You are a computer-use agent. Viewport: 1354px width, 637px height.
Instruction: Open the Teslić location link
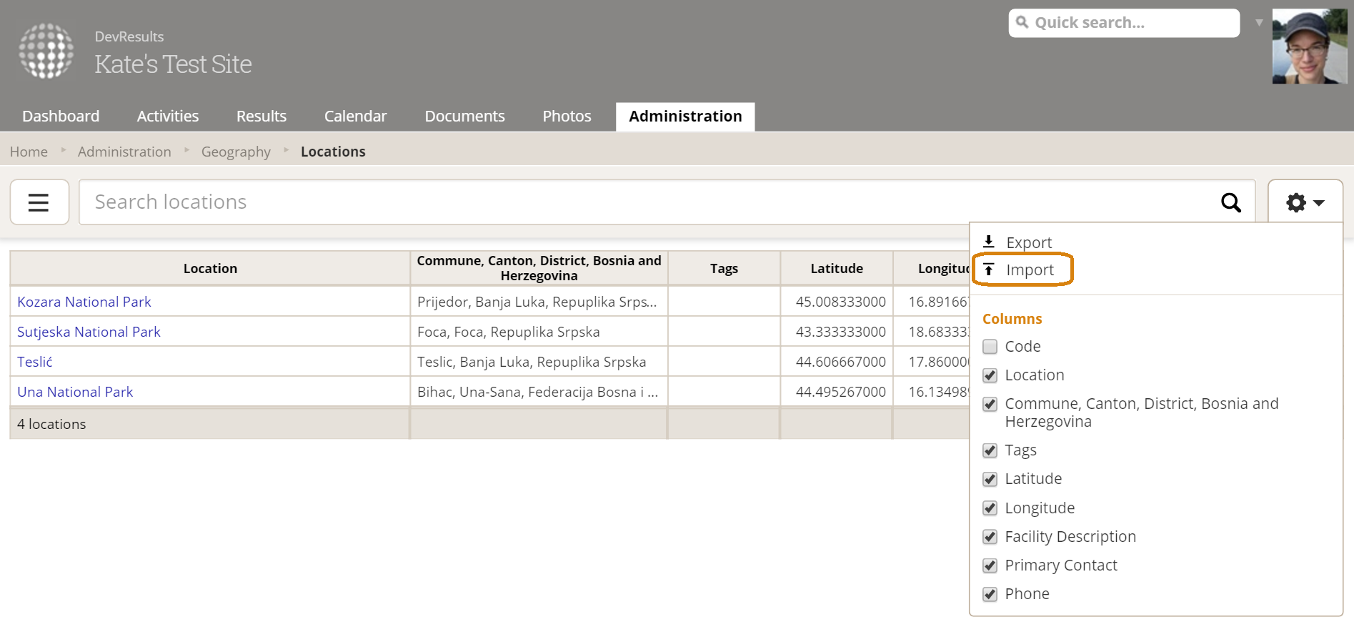pyautogui.click(x=35, y=362)
